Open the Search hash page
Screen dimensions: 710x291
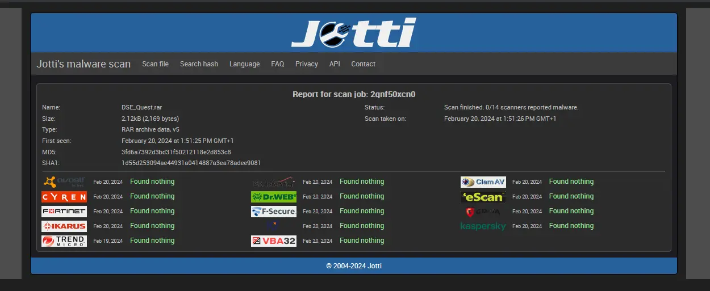point(199,64)
